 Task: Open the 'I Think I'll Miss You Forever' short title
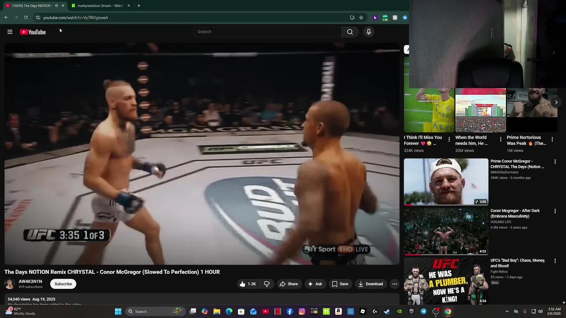[423, 140]
